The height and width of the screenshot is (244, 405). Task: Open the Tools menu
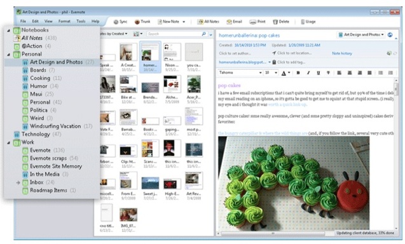(x=81, y=21)
